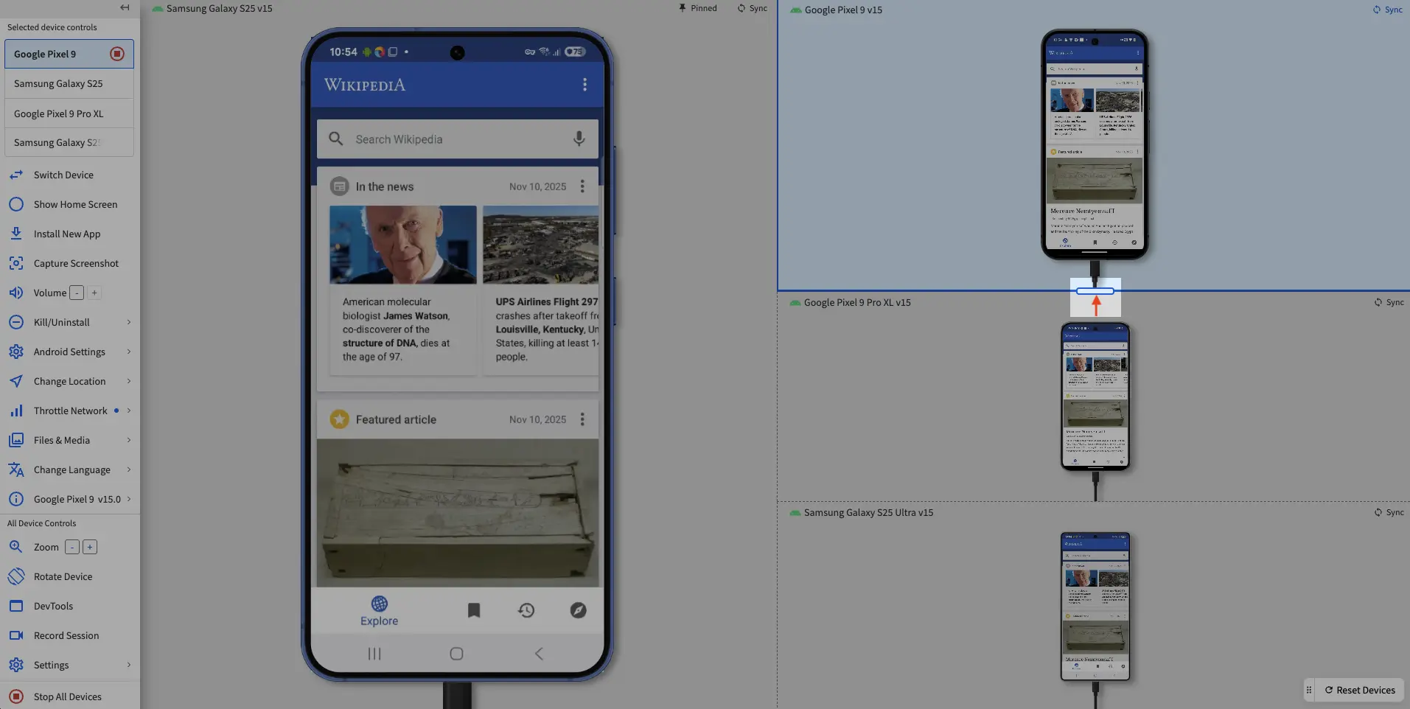Tap the history icon in Wikipedia bottom bar
The height and width of the screenshot is (709, 1410).
pos(526,610)
